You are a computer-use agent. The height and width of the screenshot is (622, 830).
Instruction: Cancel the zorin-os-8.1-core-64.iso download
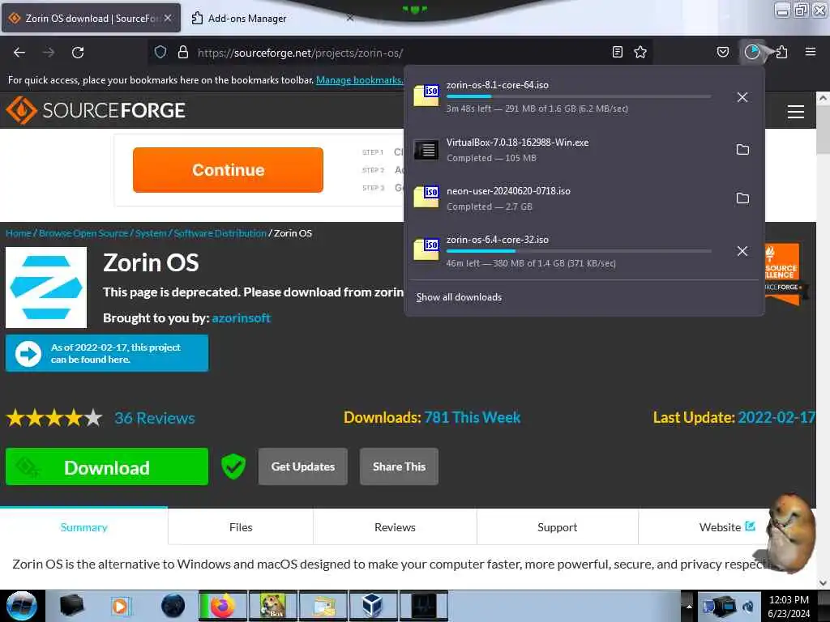click(742, 97)
